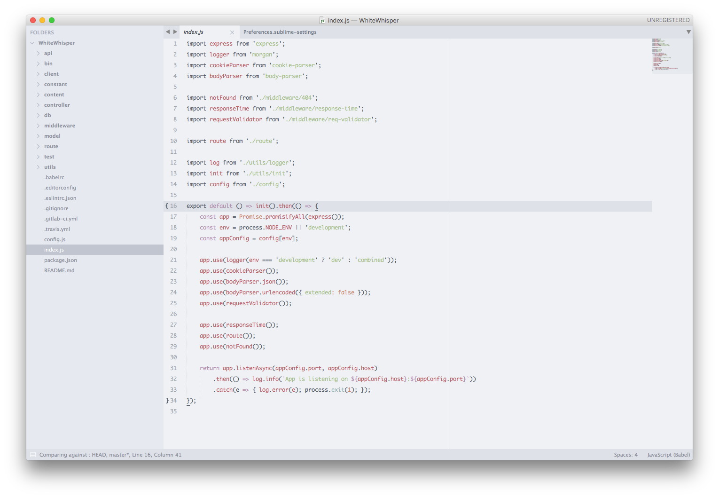Open package.json from the sidebar

(x=61, y=260)
